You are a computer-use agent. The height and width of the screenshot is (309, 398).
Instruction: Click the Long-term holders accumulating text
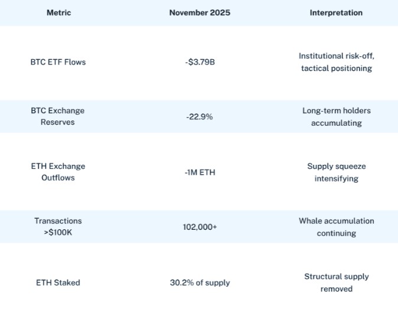point(336,116)
